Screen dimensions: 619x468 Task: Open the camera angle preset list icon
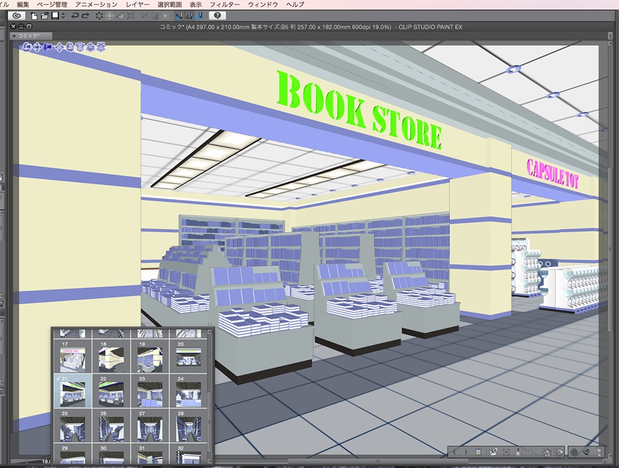click(478, 452)
